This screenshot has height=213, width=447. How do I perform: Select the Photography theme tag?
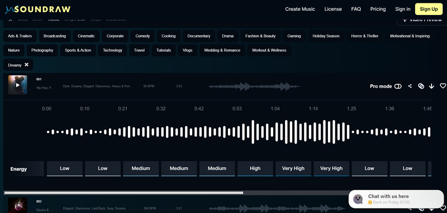[42, 50]
